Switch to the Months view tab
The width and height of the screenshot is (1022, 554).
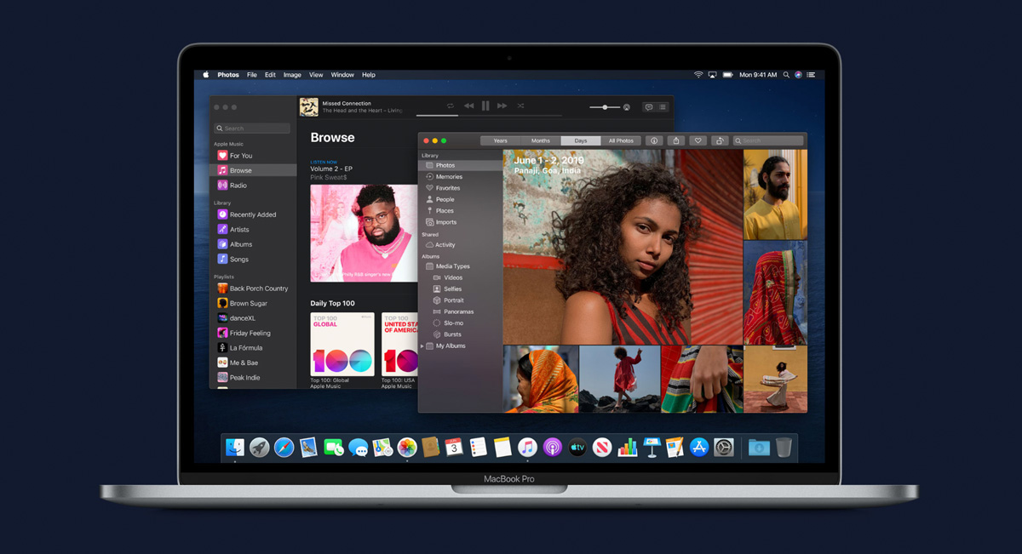point(541,140)
